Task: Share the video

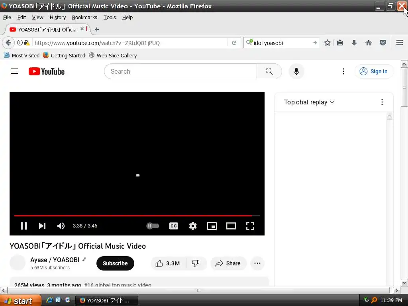Action: point(228,263)
